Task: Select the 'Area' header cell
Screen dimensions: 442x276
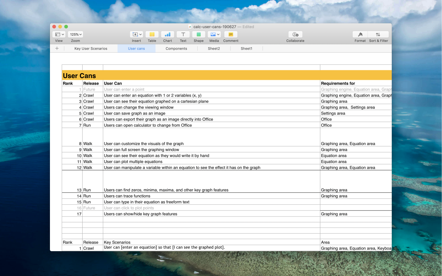Action: (x=356, y=242)
